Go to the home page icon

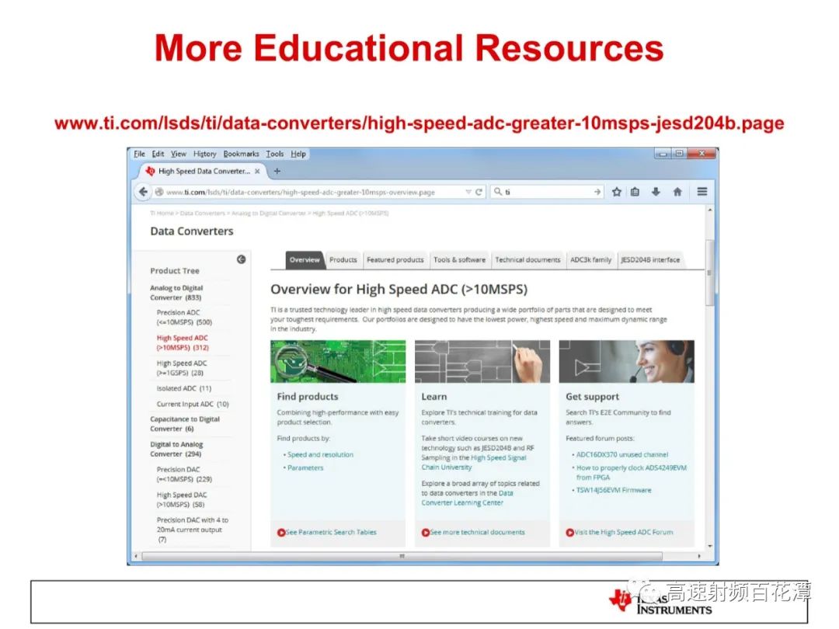point(677,192)
